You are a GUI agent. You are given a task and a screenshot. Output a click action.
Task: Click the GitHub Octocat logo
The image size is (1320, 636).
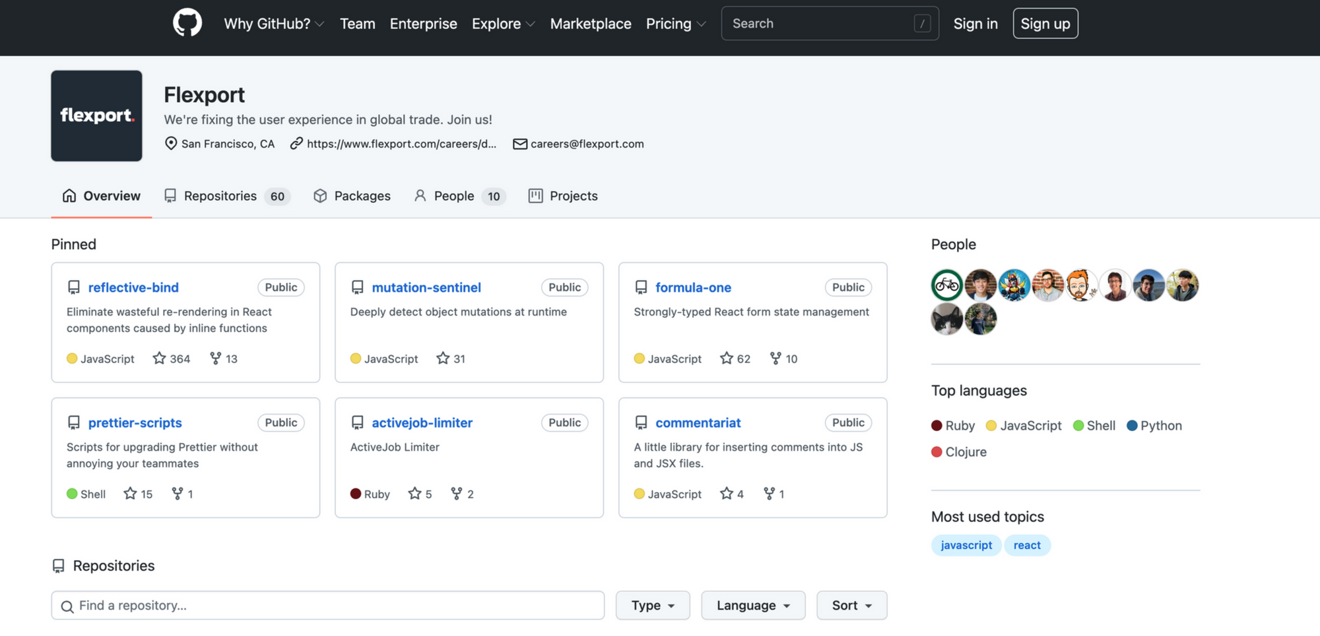(187, 24)
